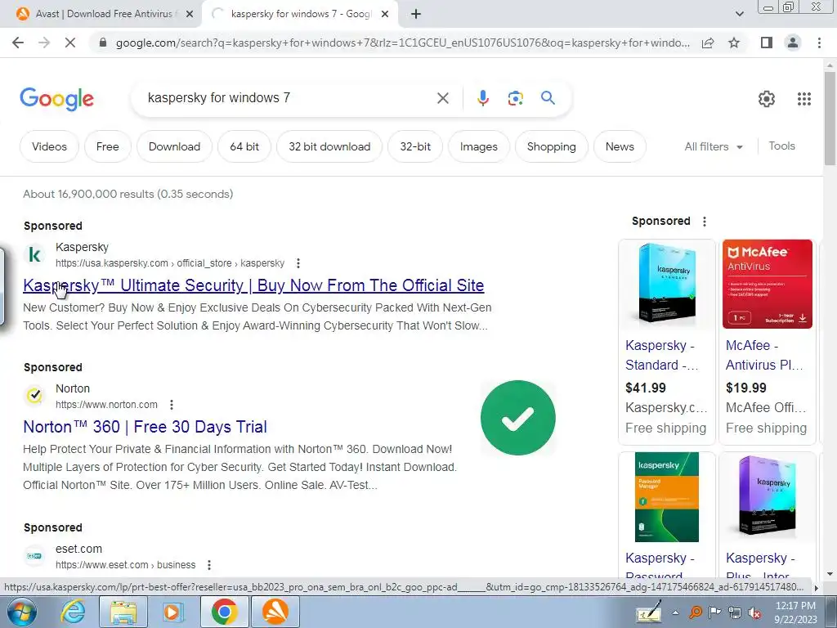Show hidden system tray icons
Viewport: 837px width, 628px height.
[x=676, y=613]
